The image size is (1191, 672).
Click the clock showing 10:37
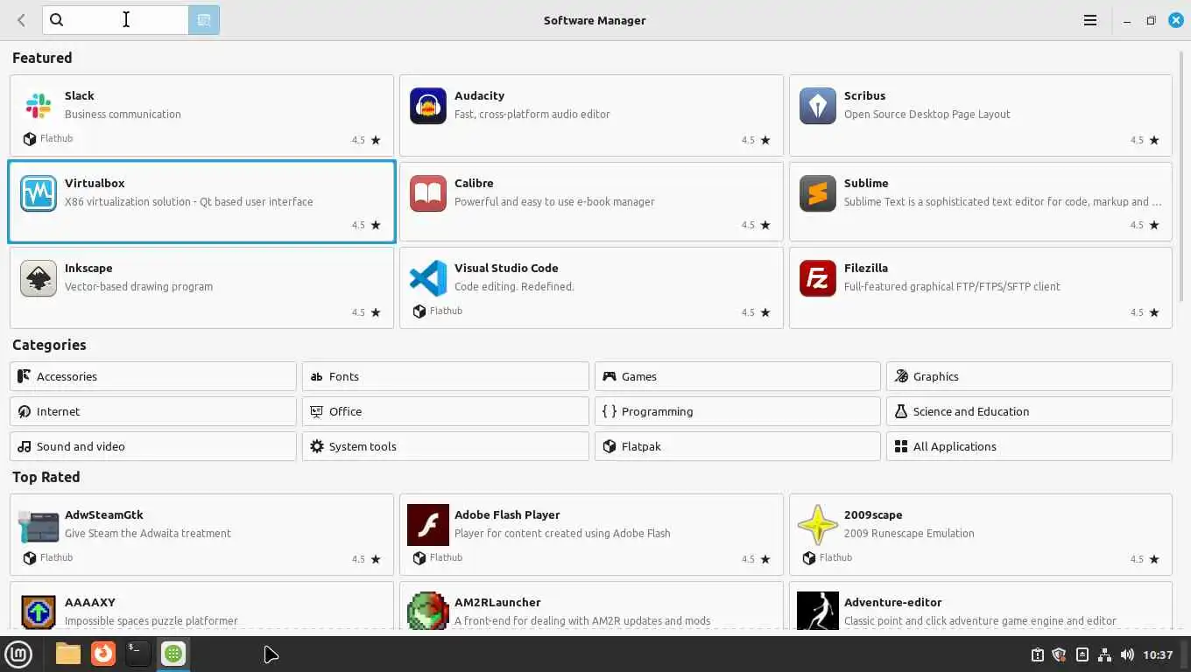coord(1158,654)
